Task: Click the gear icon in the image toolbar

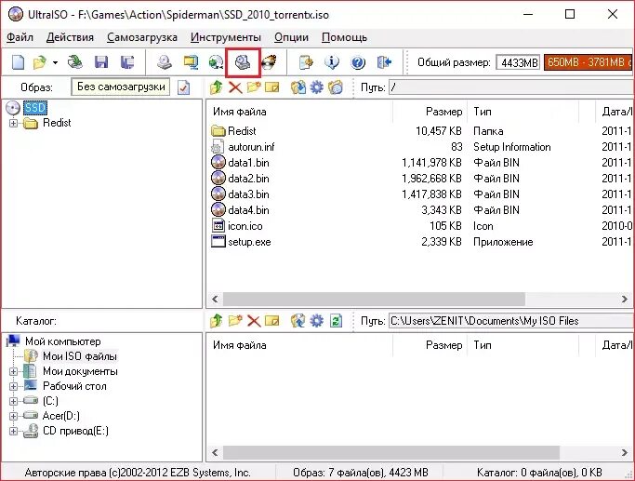Action: point(317,87)
